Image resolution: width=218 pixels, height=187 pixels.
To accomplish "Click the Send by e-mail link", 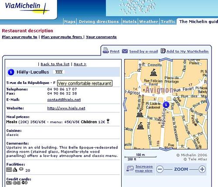I will pyautogui.click(x=143, y=51).
